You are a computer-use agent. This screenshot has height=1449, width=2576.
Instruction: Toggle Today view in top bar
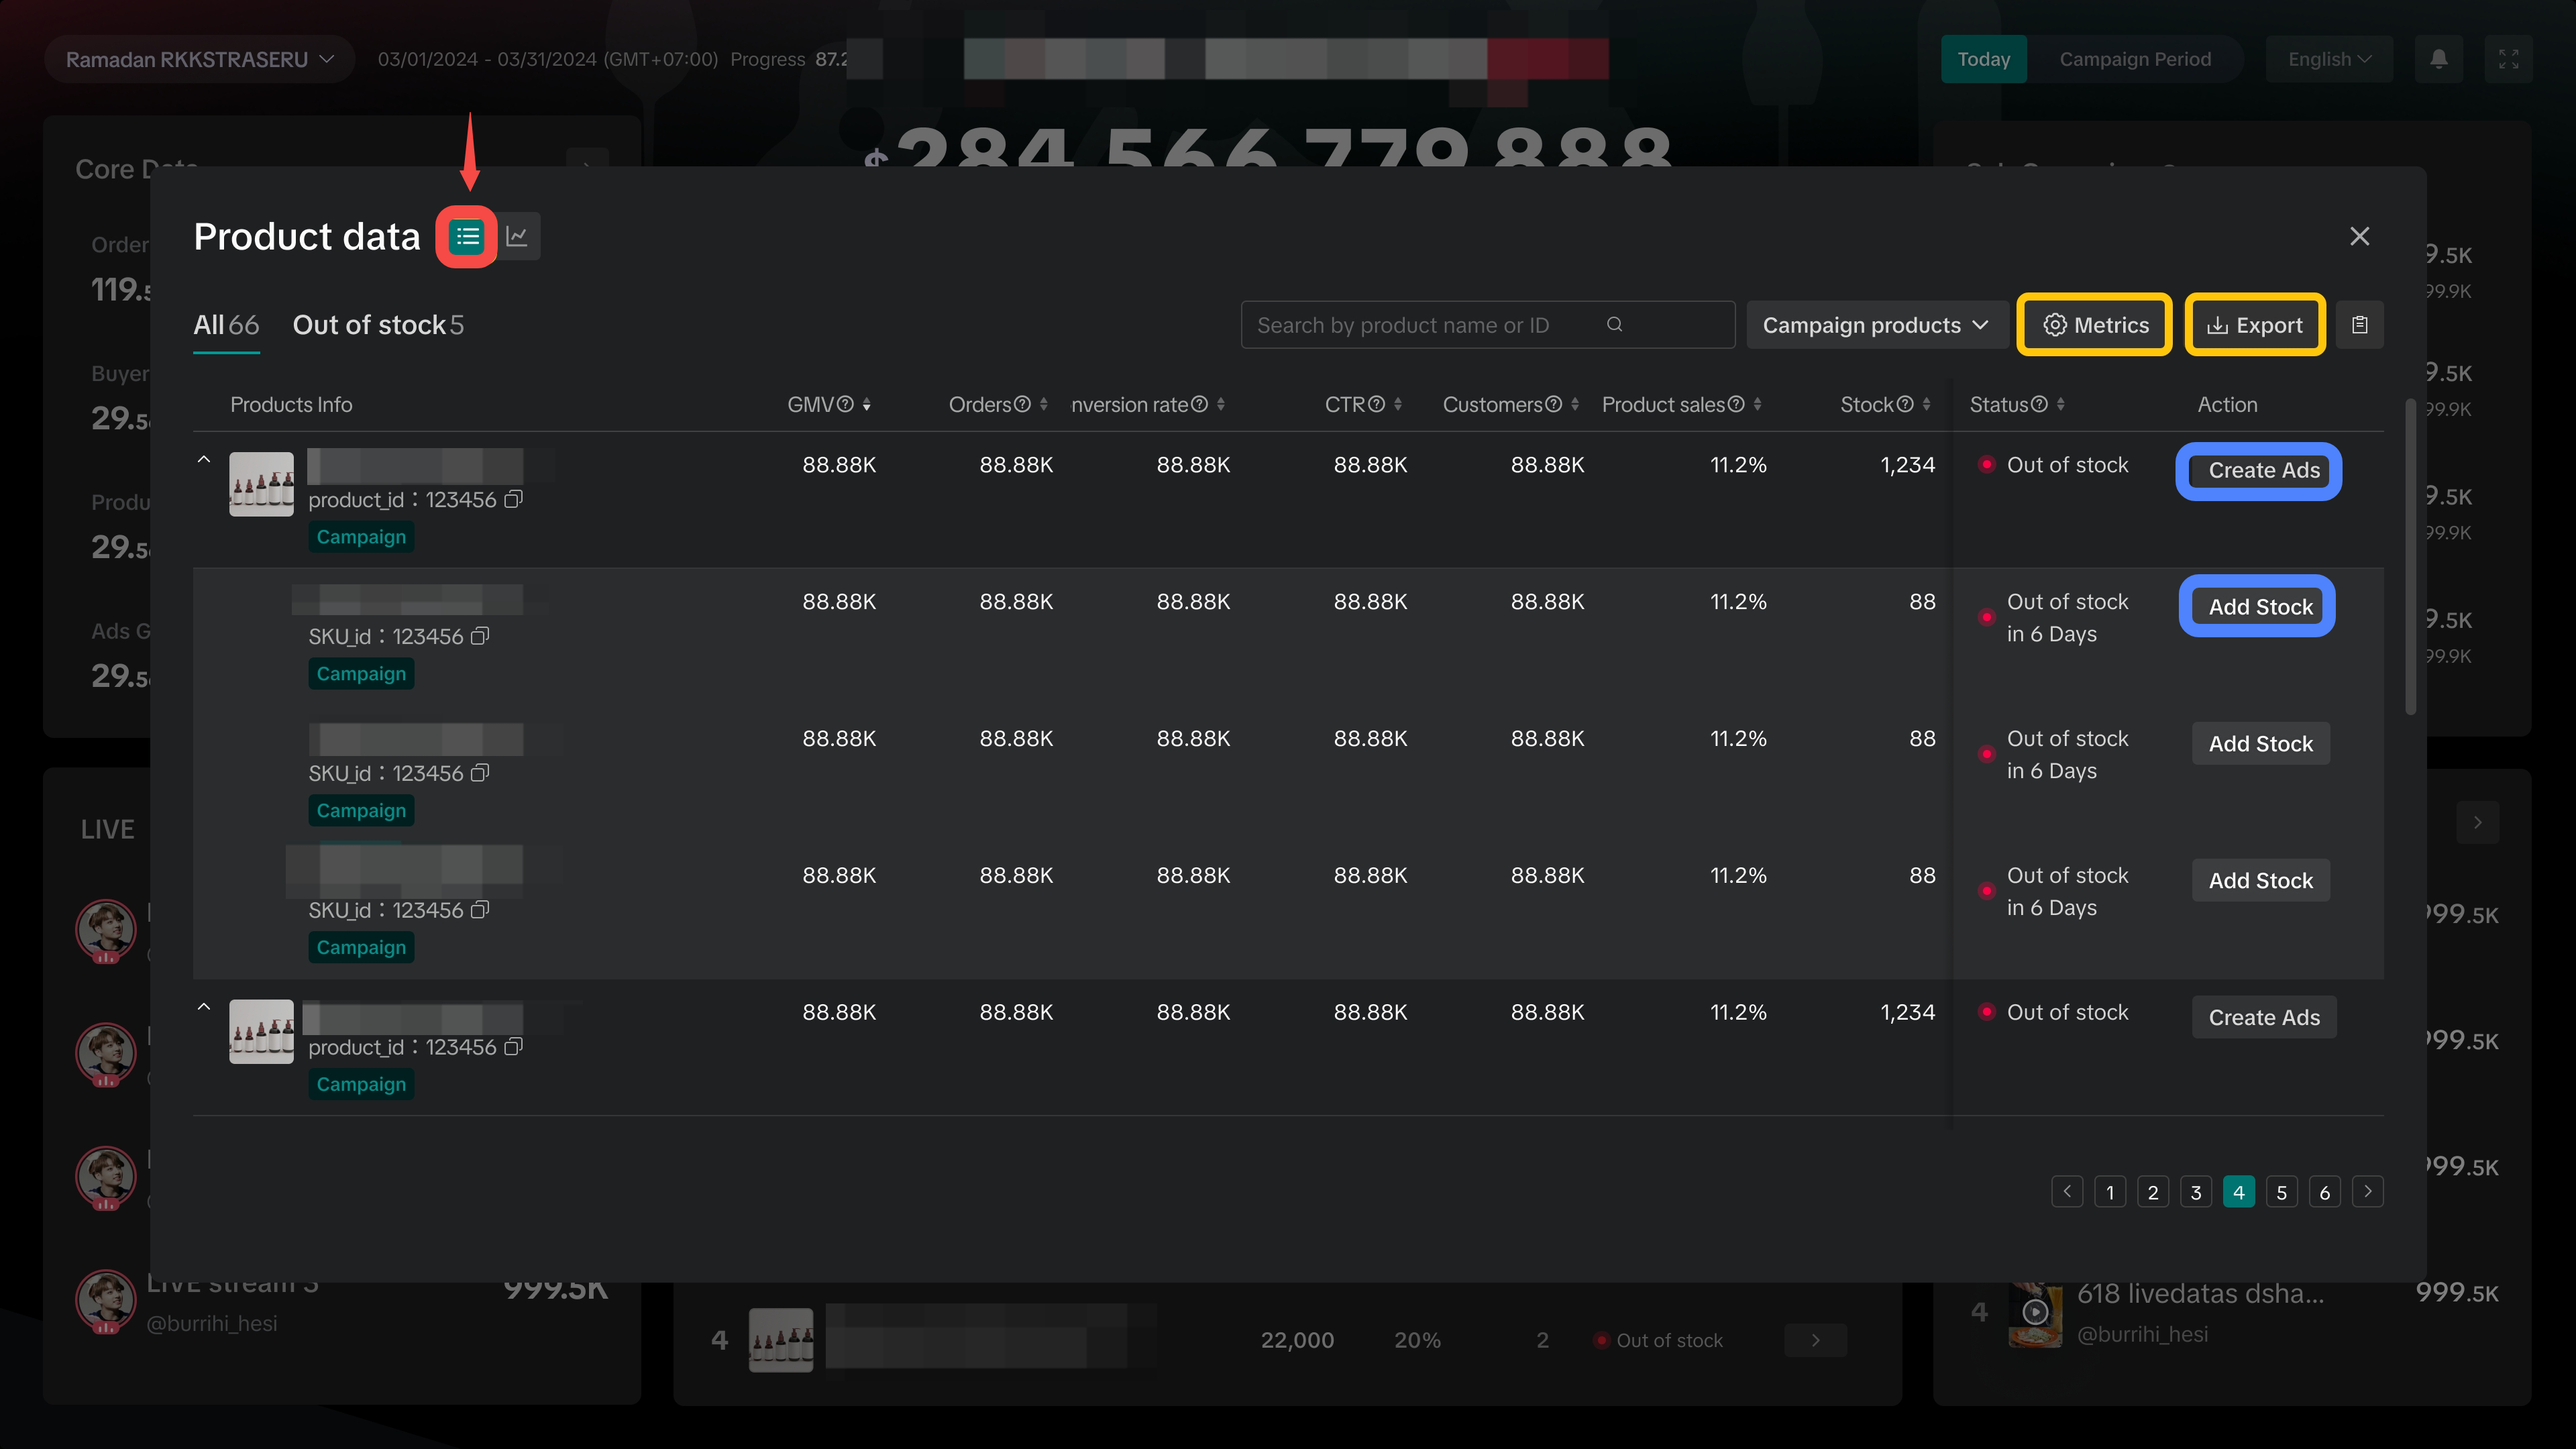tap(1983, 59)
